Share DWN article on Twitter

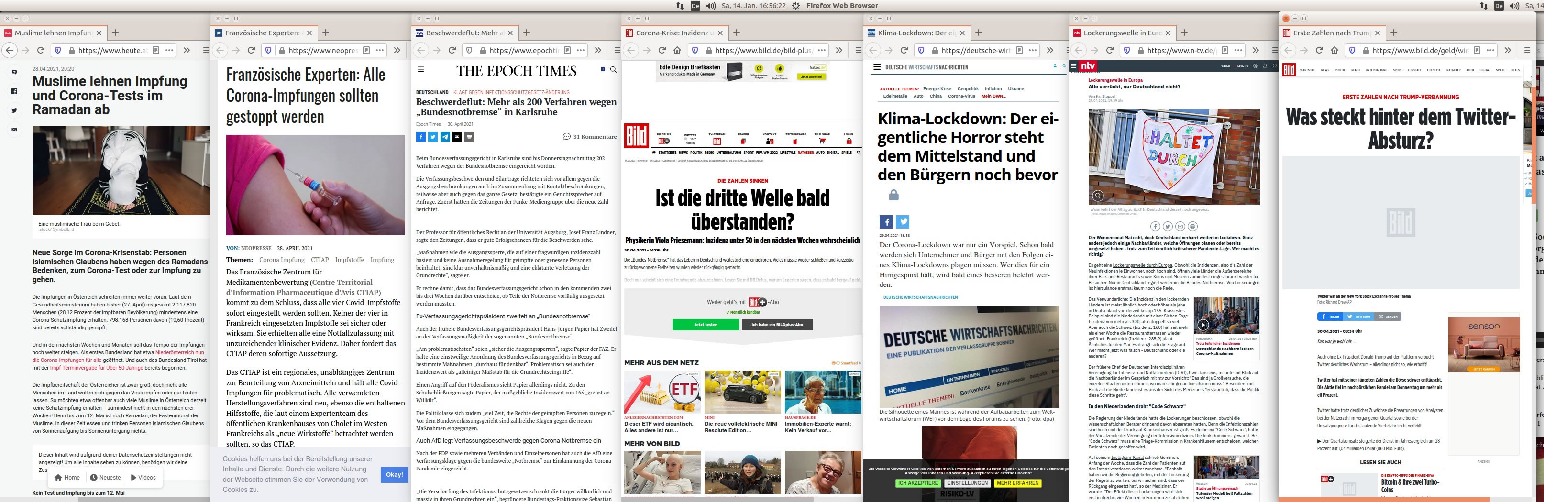point(903,222)
